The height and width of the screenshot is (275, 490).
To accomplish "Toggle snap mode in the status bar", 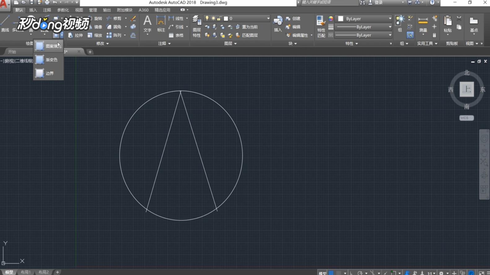I will pyautogui.click(x=339, y=273).
